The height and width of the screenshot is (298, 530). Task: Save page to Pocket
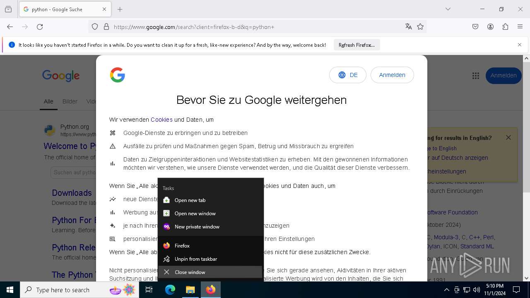click(x=475, y=27)
